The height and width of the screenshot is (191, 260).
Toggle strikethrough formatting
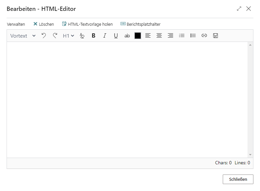pos(127,36)
